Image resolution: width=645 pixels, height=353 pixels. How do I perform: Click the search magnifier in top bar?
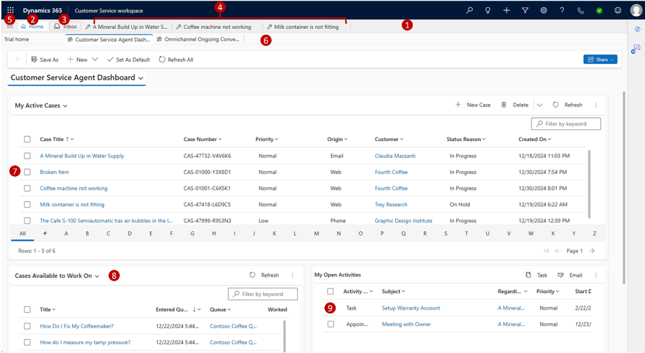(x=469, y=10)
